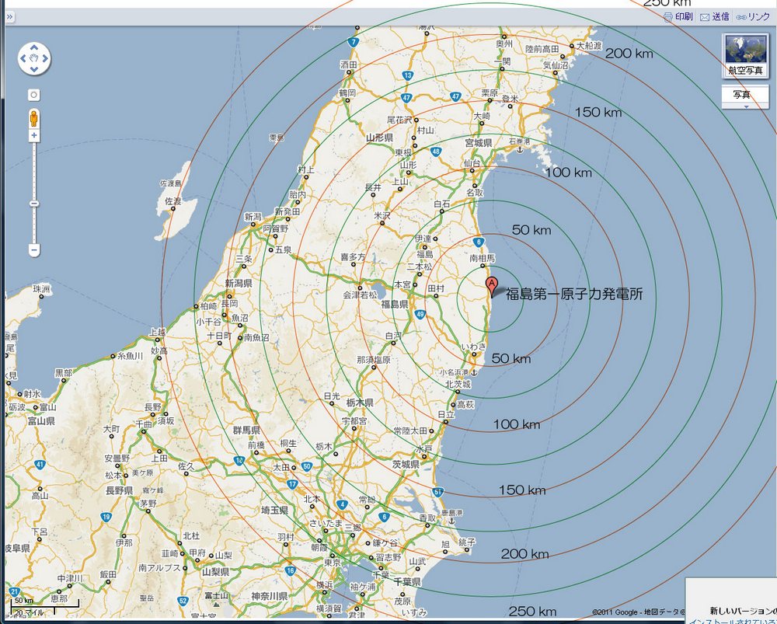Click the 横浜 city label
The width and height of the screenshot is (777, 624).
tap(325, 584)
